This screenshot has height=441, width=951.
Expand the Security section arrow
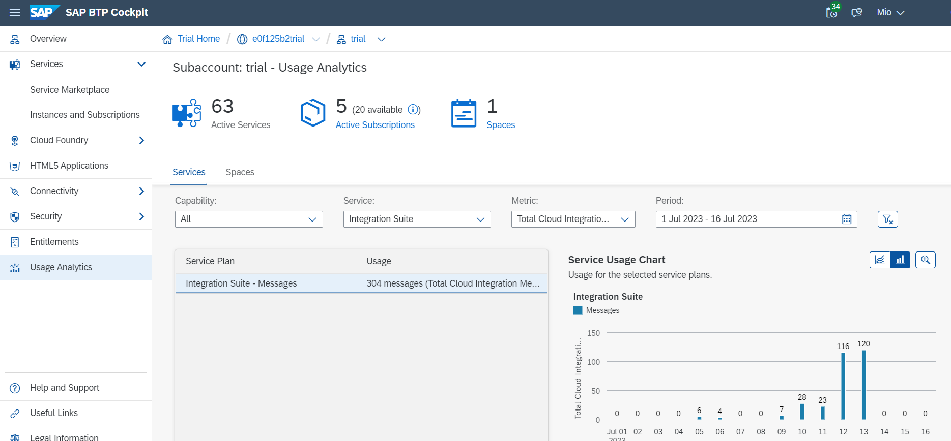click(141, 216)
